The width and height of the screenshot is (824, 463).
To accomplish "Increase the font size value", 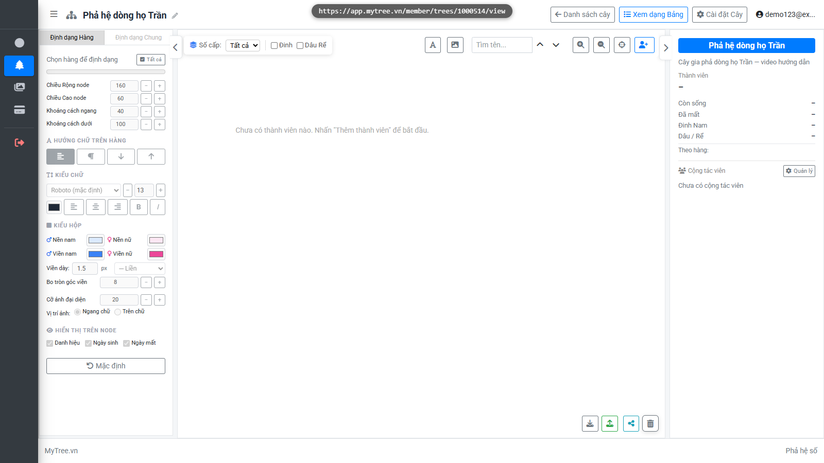I will coord(161,190).
